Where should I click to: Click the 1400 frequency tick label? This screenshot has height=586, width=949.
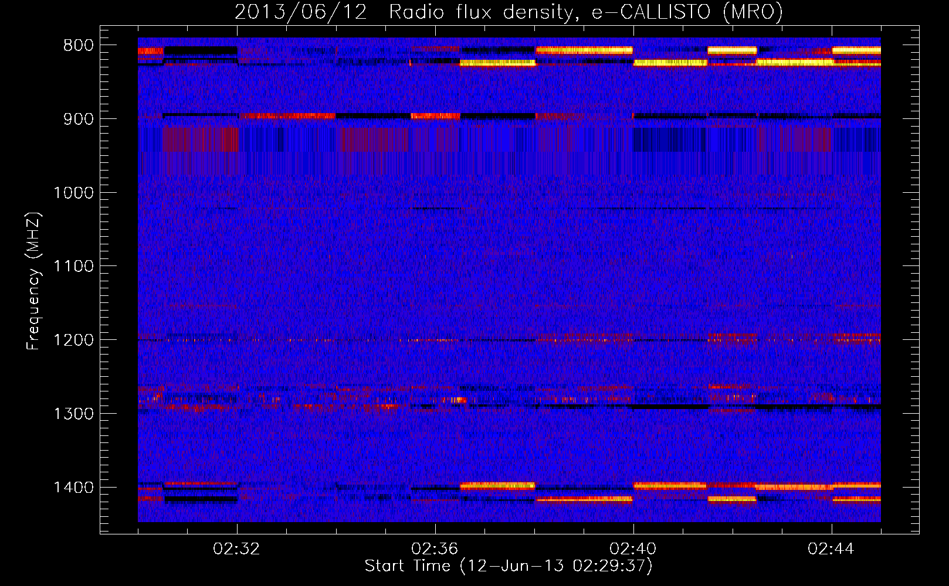click(x=73, y=488)
